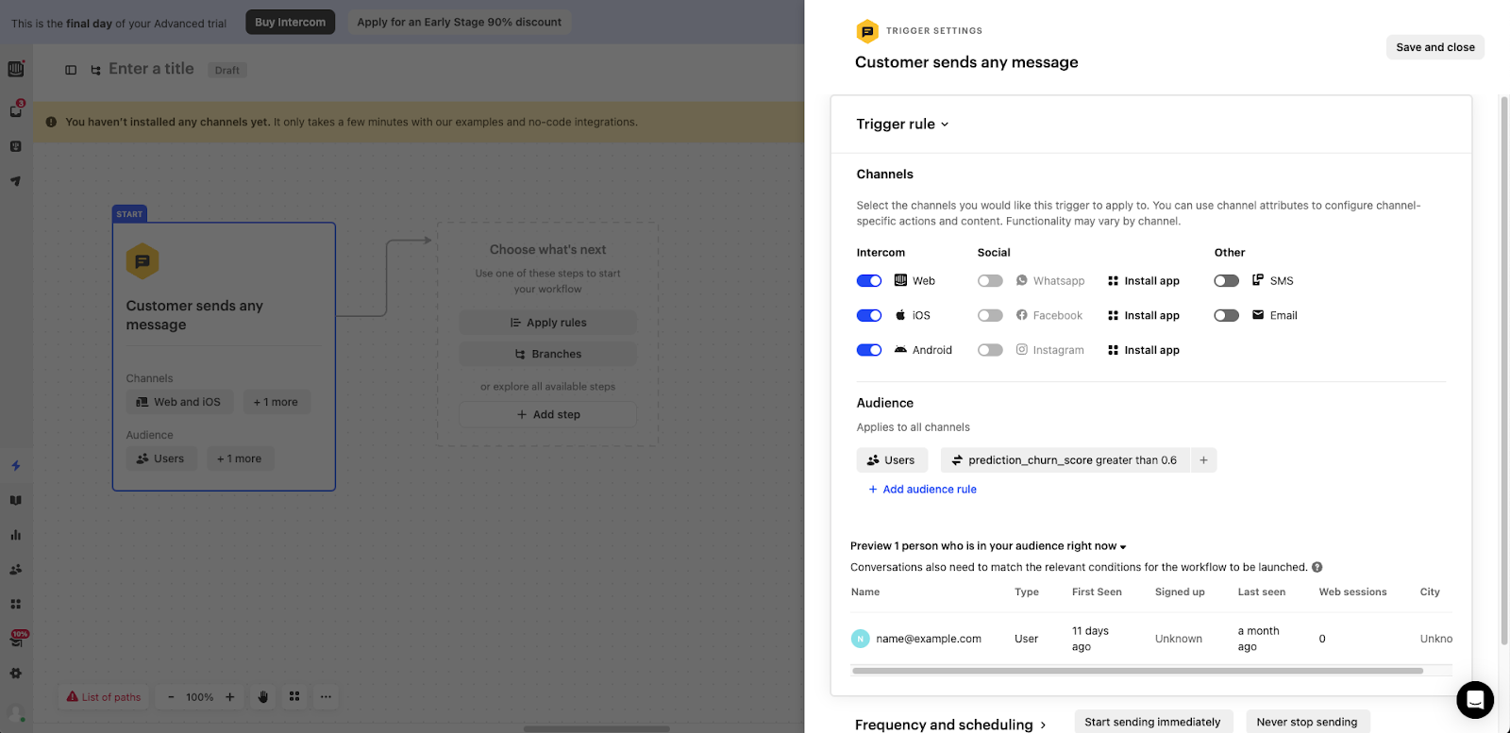The height and width of the screenshot is (733, 1510).
Task: Click the audience table horizontal scrollbar
Action: tap(1137, 671)
